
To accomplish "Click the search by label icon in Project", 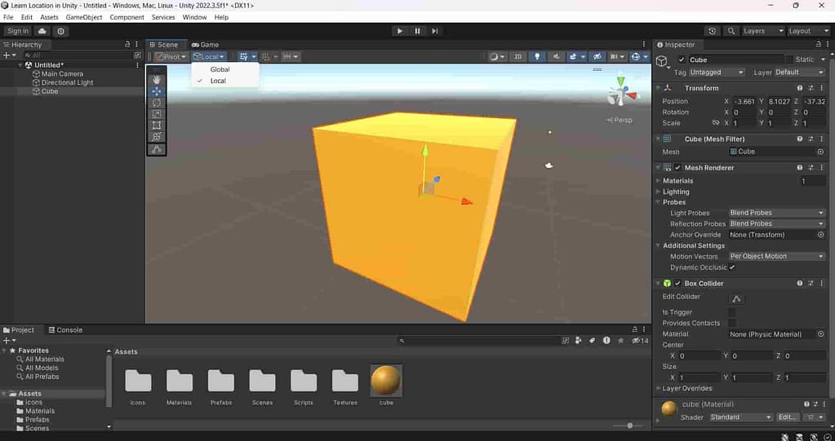I will pos(592,341).
